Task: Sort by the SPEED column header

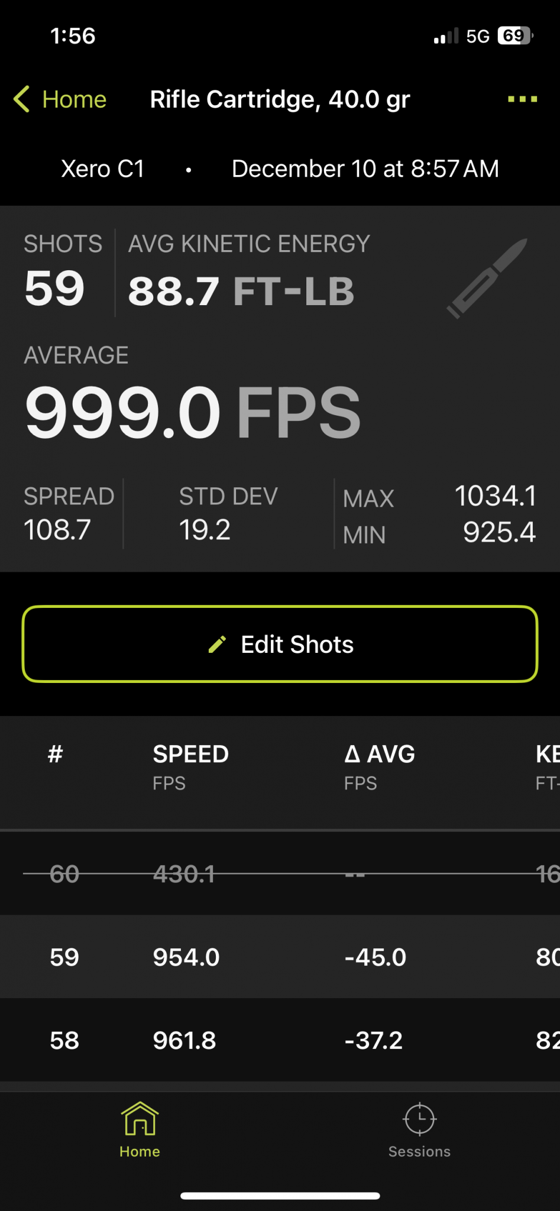Action: [190, 755]
